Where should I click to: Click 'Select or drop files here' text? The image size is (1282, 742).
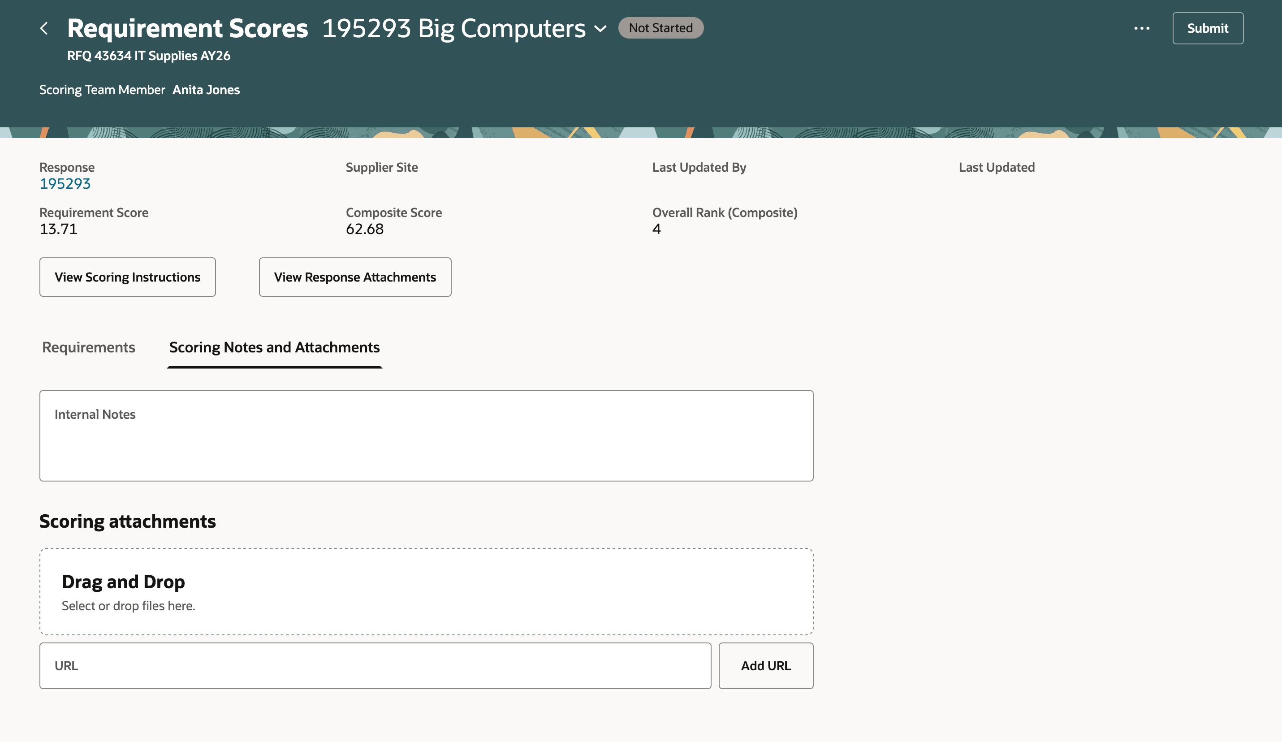click(x=128, y=606)
